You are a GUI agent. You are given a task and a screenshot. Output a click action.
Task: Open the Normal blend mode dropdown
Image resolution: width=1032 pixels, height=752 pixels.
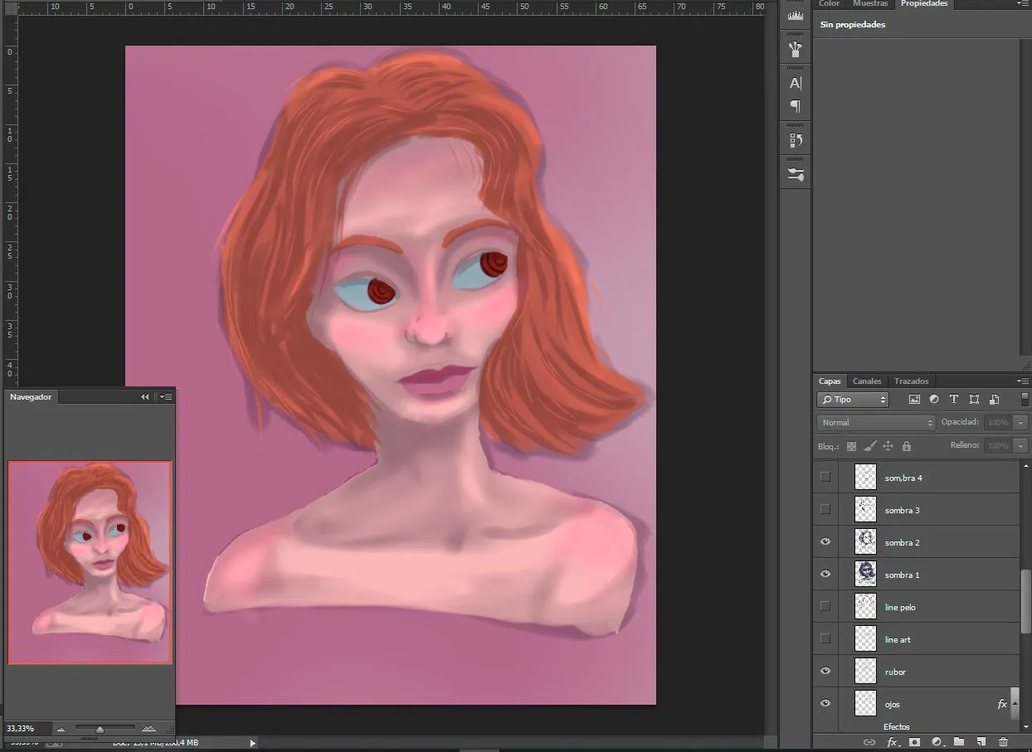click(877, 423)
